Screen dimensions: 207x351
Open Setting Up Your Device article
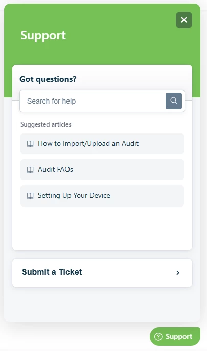pyautogui.click(x=74, y=195)
